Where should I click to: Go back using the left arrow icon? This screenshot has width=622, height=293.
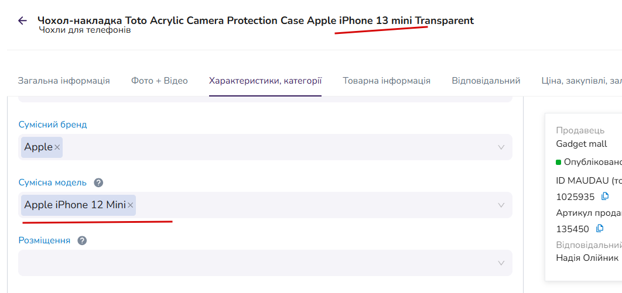tap(23, 20)
